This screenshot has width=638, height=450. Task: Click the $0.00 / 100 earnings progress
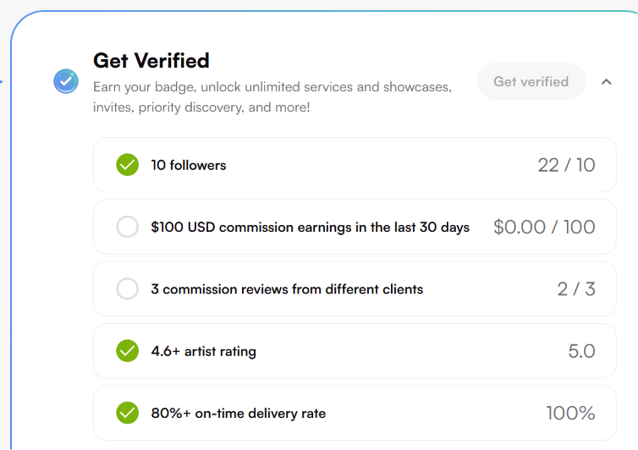544,227
